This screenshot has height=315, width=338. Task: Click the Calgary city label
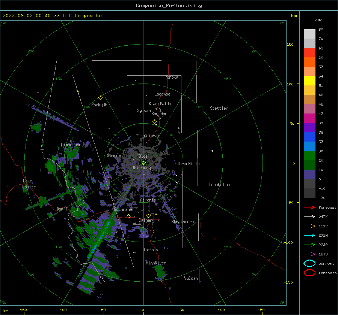(x=146, y=220)
